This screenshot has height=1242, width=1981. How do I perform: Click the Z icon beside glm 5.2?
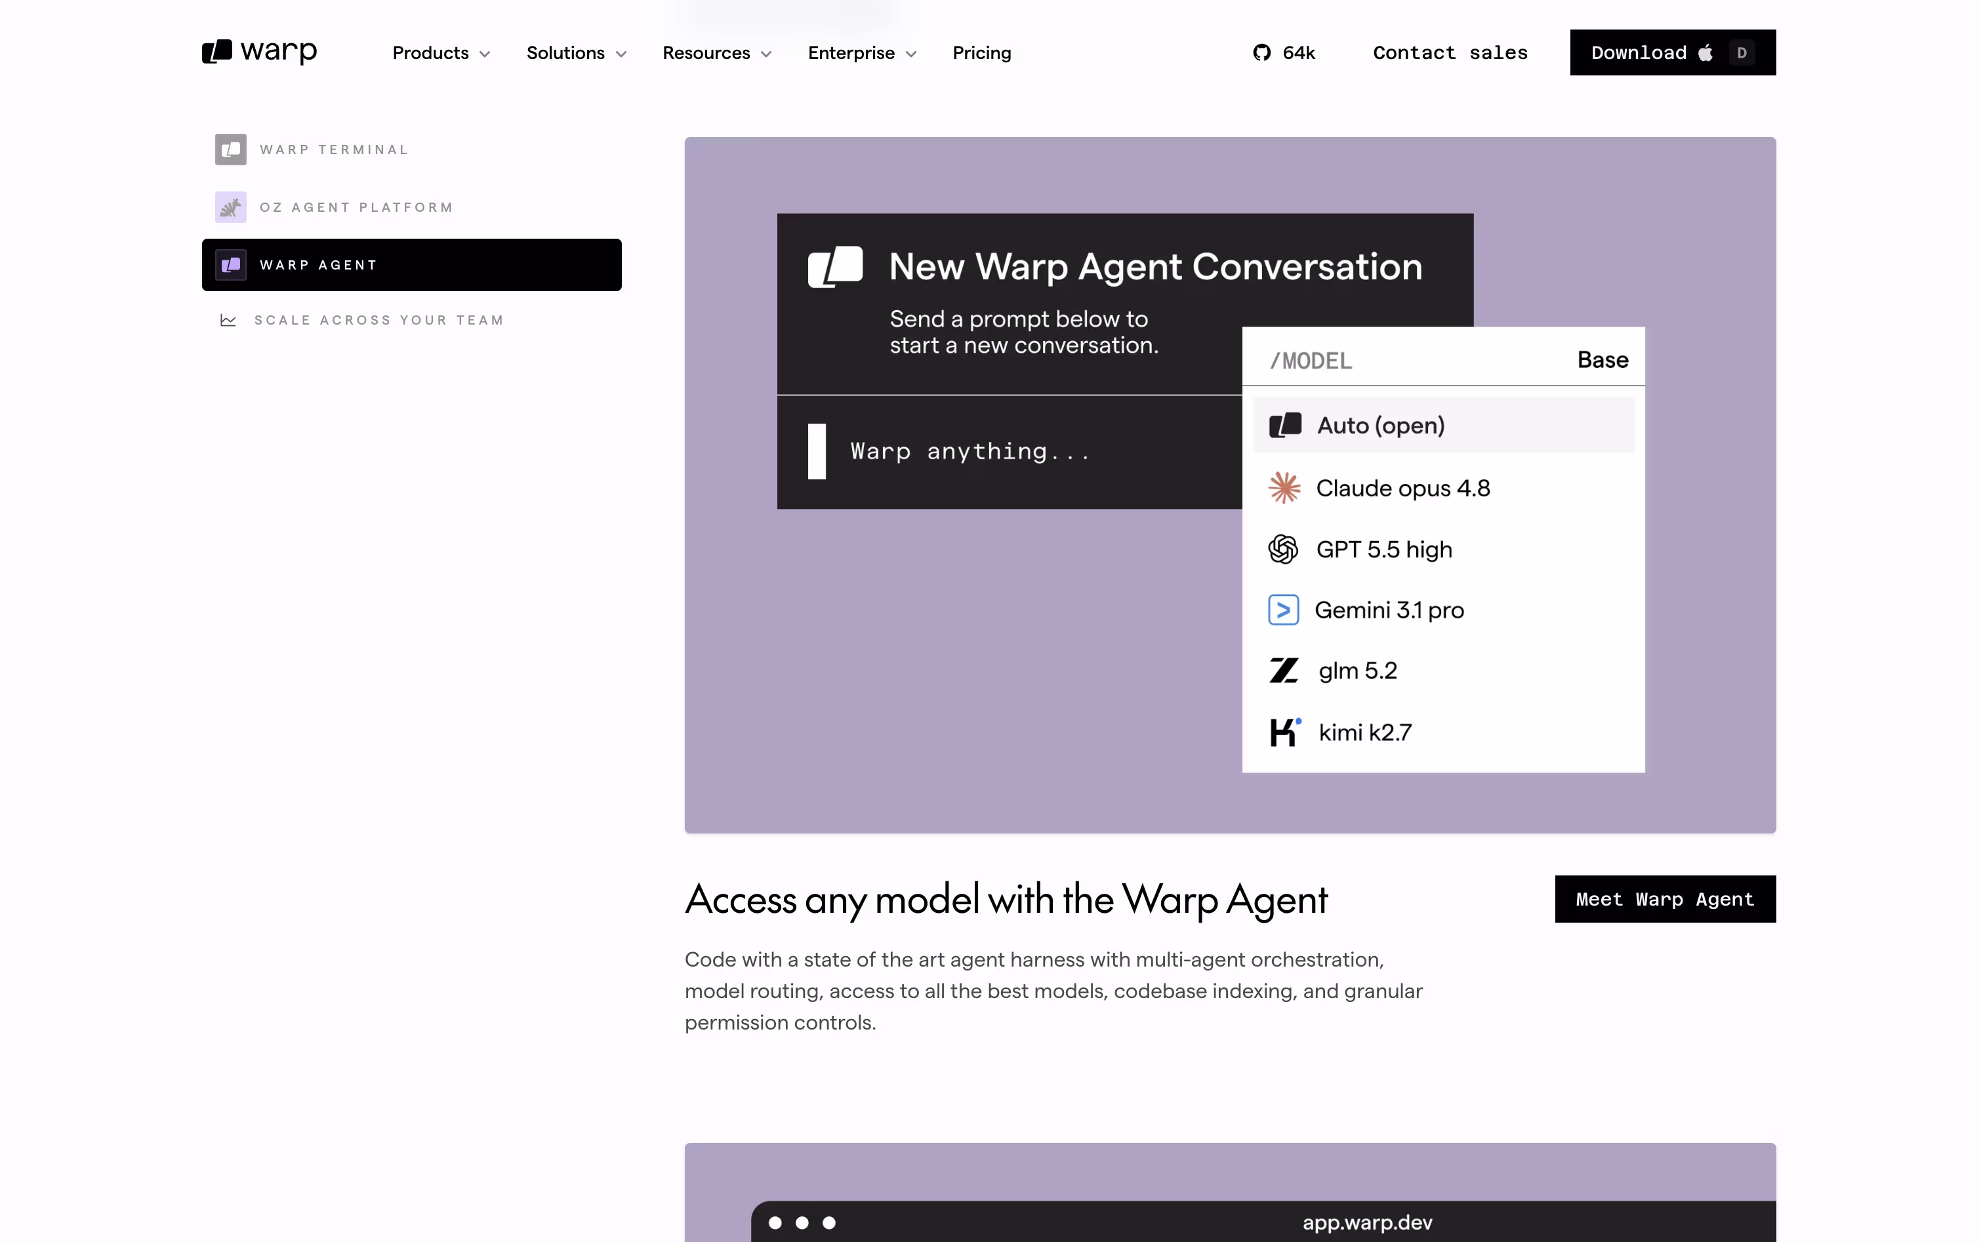(x=1284, y=670)
